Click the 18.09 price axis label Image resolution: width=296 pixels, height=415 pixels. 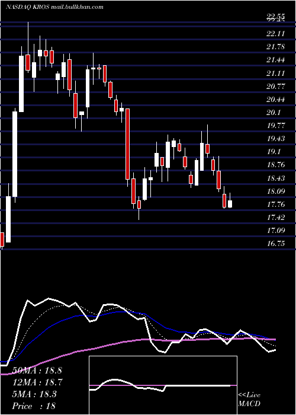point(276,191)
